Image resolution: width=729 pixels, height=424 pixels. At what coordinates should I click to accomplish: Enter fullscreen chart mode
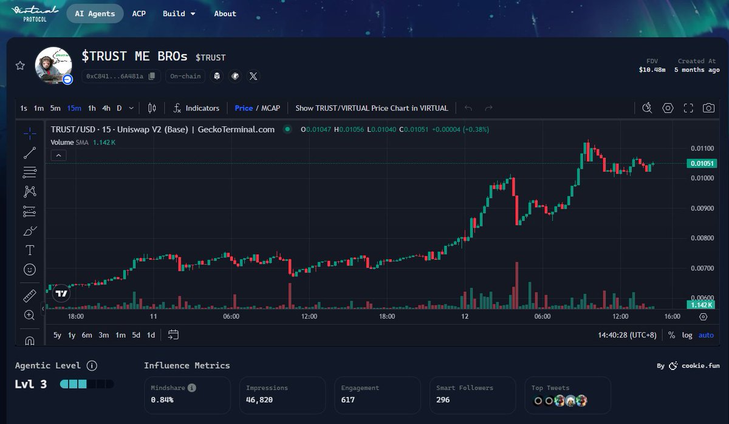pyautogui.click(x=688, y=108)
